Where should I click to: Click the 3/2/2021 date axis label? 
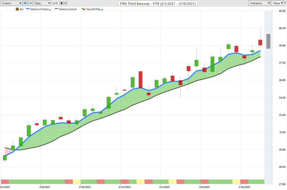point(164,187)
